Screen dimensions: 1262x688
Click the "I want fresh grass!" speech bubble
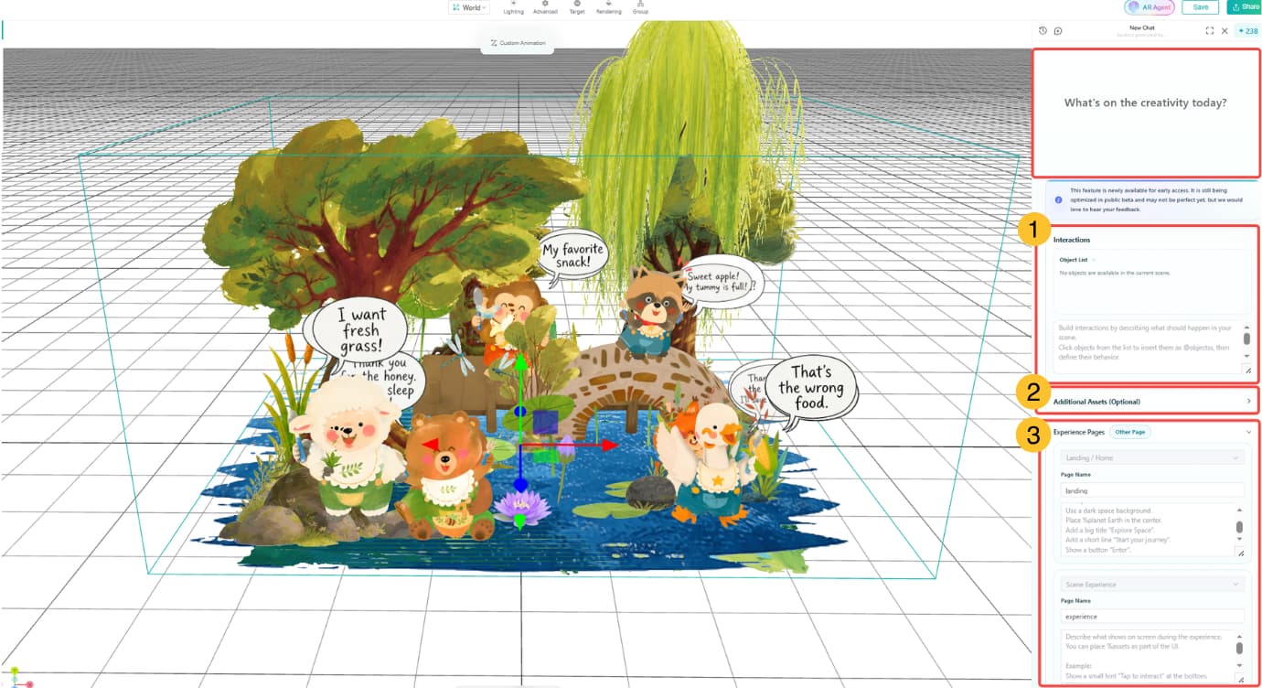point(360,329)
